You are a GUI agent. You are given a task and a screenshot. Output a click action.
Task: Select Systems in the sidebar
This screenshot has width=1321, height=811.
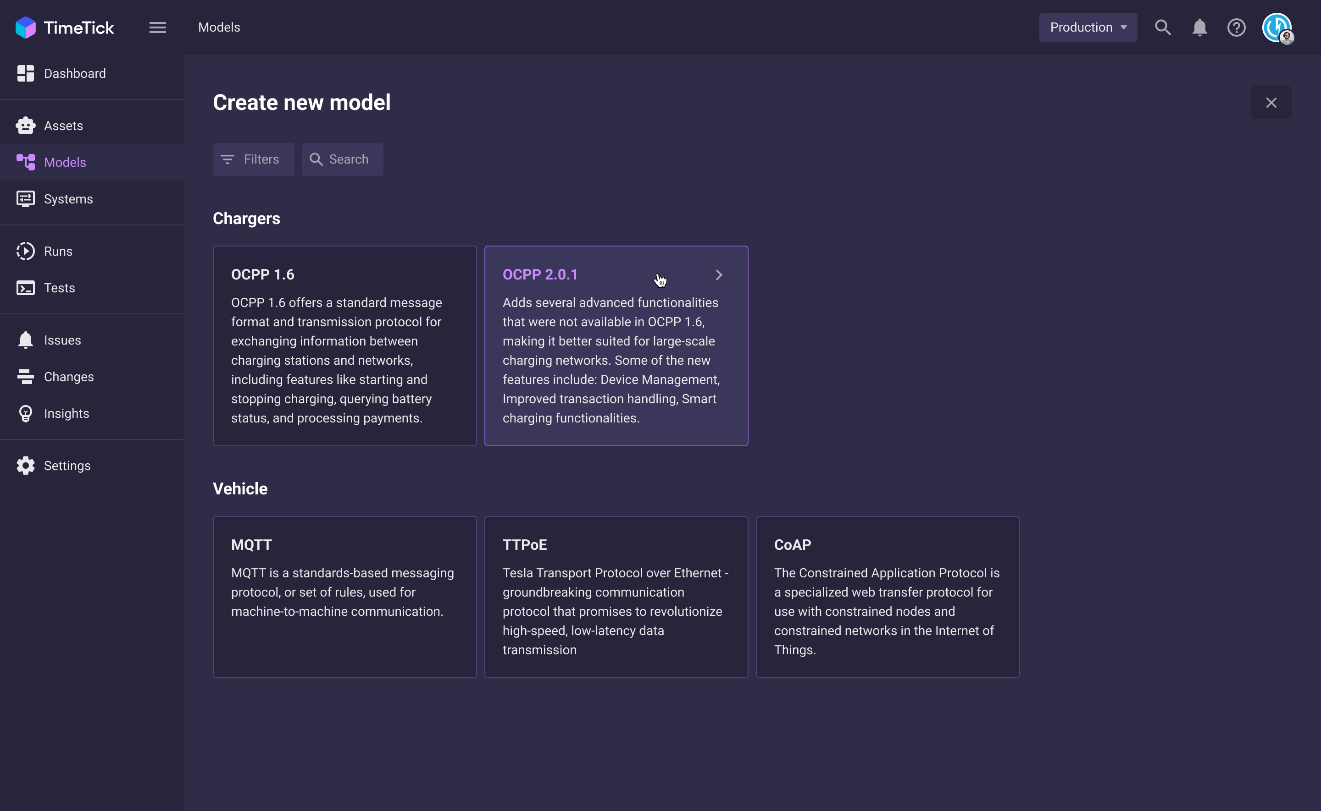coord(68,199)
